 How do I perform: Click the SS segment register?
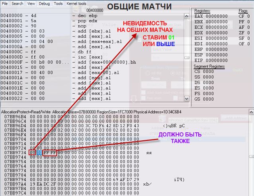pos(204,77)
